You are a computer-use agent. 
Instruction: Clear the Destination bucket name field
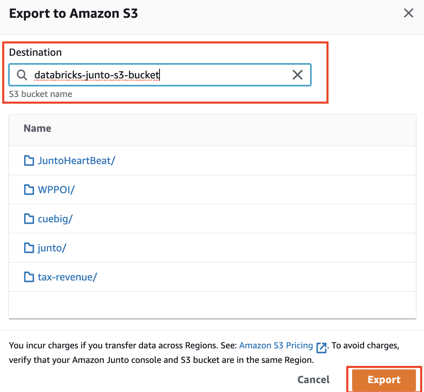pos(298,75)
